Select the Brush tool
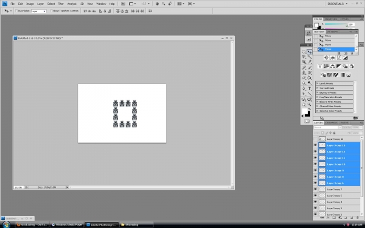 pyautogui.click(x=310, y=67)
